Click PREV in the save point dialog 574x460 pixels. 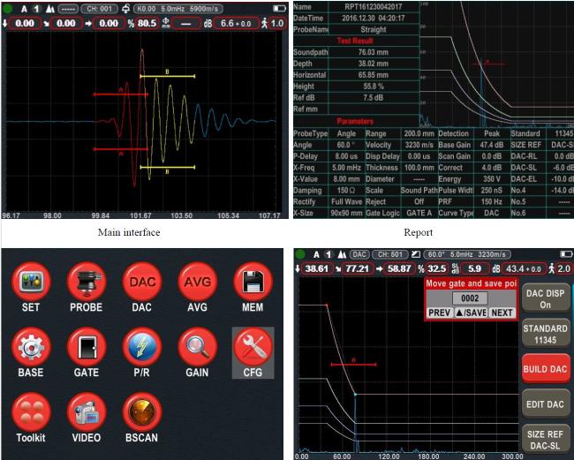[441, 313]
